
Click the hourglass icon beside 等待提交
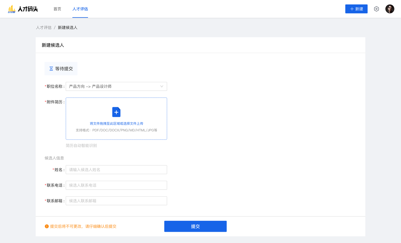point(51,68)
